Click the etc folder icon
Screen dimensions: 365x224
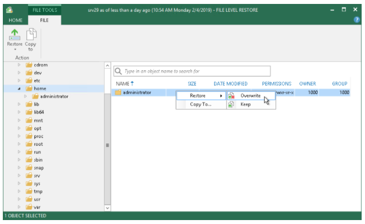pyautogui.click(x=29, y=80)
